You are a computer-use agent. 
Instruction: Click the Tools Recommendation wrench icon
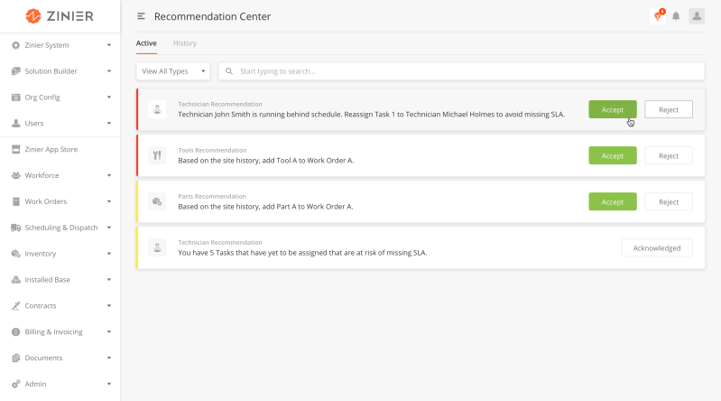[157, 155]
